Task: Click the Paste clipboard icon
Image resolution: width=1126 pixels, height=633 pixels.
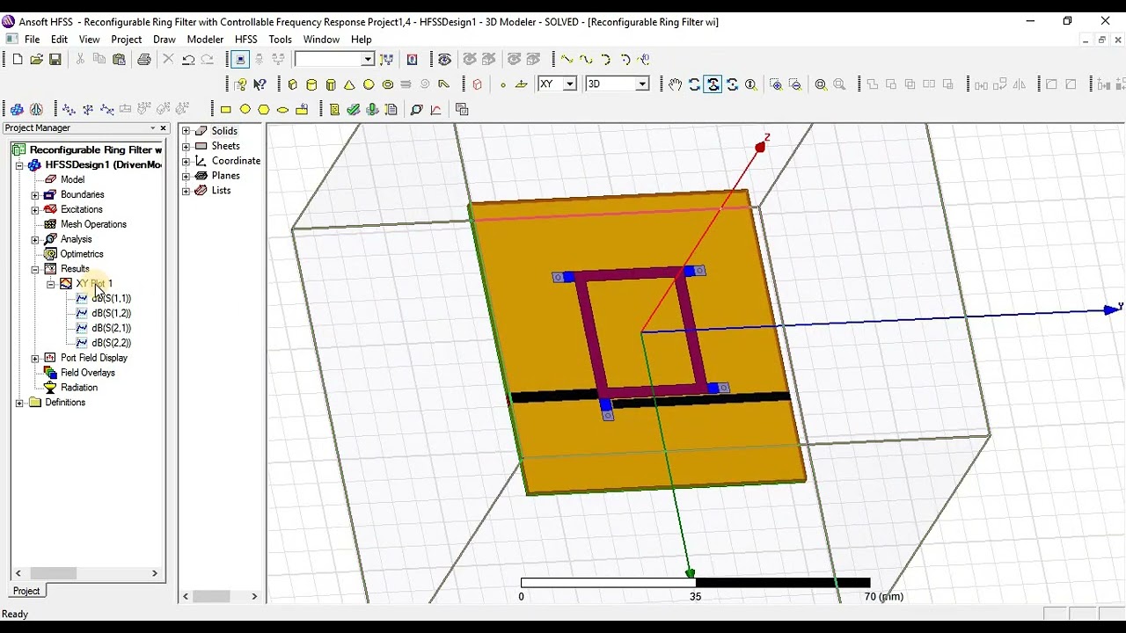Action: pos(119,59)
